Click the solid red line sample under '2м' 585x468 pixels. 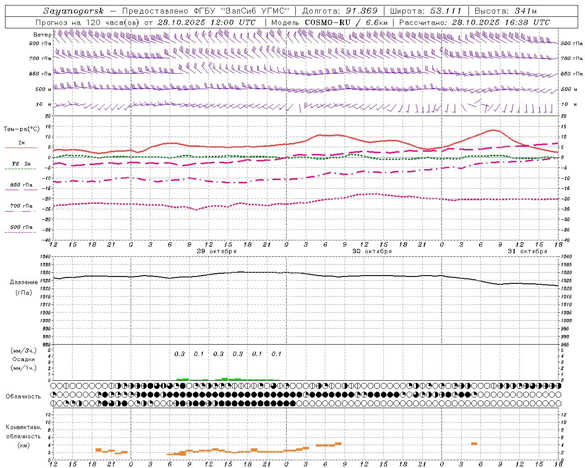coord(21,148)
